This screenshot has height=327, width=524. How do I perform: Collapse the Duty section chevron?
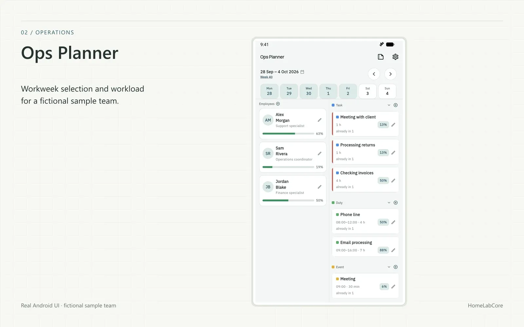pos(389,203)
